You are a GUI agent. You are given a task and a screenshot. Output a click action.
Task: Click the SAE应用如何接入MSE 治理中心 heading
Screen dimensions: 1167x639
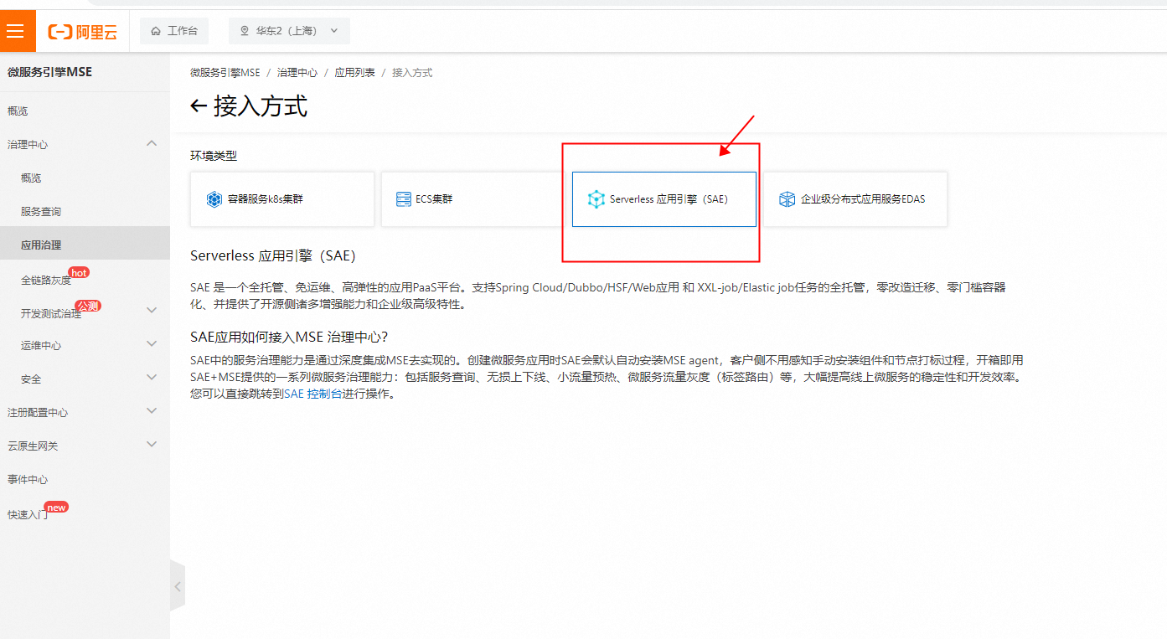(289, 337)
